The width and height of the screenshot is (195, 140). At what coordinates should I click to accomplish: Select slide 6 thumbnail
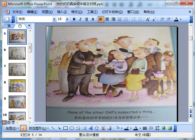(17, 53)
